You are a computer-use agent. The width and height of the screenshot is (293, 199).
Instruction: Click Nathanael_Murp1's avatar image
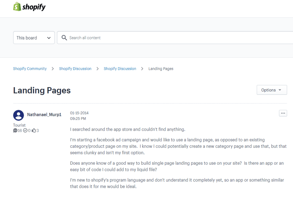(x=18, y=115)
